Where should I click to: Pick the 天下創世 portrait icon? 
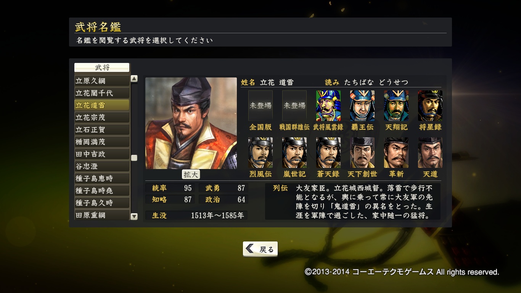[362, 153]
